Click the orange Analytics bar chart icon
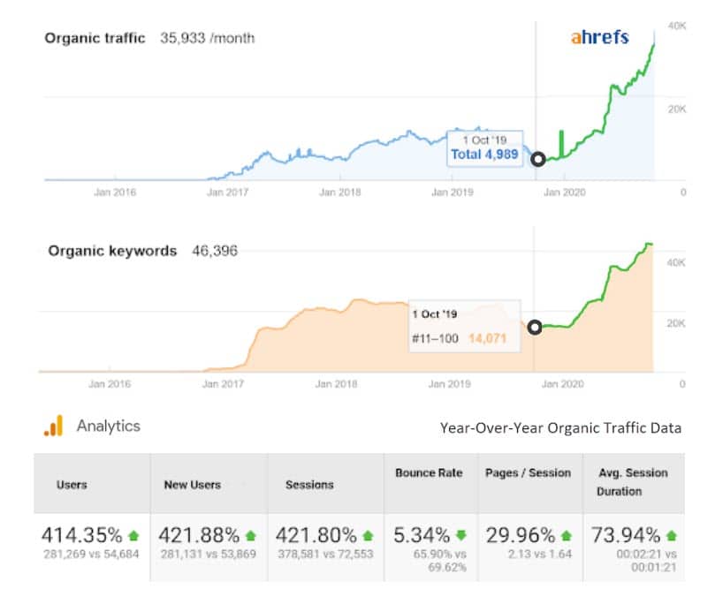Screen dimensions: 723x589 pos(54,427)
